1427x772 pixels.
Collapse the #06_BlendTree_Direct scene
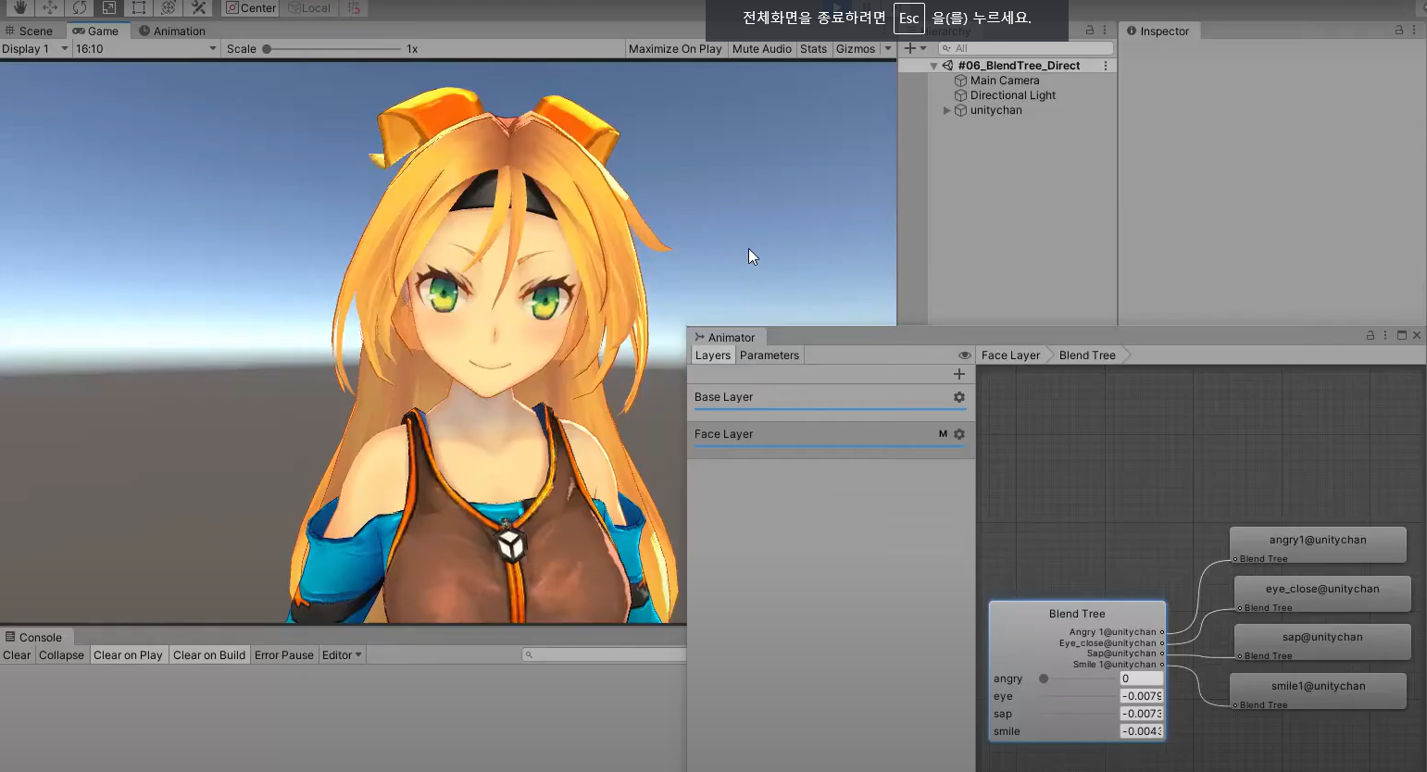pyautogui.click(x=933, y=66)
